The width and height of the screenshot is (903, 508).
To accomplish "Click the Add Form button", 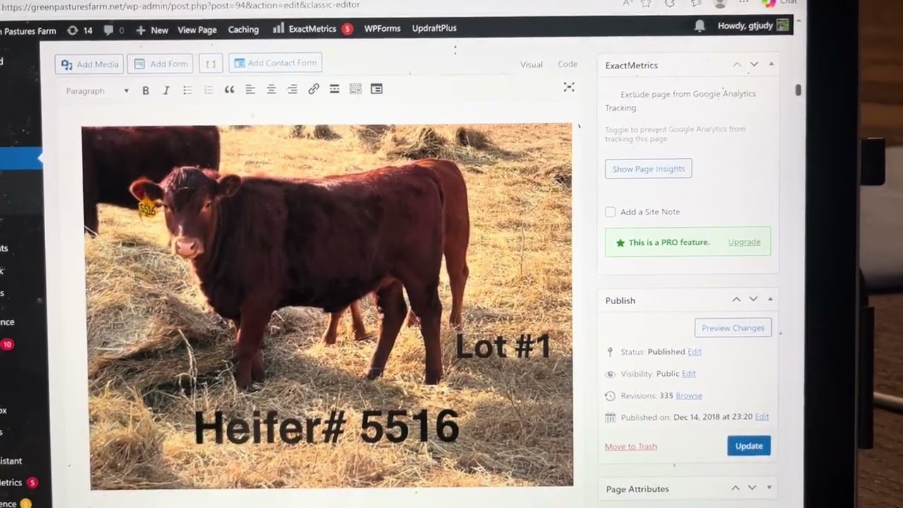I will tap(162, 64).
